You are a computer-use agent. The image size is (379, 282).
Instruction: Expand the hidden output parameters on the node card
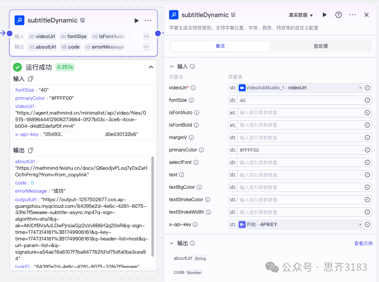pyautogui.click(x=146, y=47)
